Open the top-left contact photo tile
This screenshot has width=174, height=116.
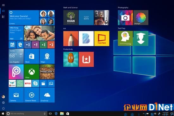[x=43, y=14]
